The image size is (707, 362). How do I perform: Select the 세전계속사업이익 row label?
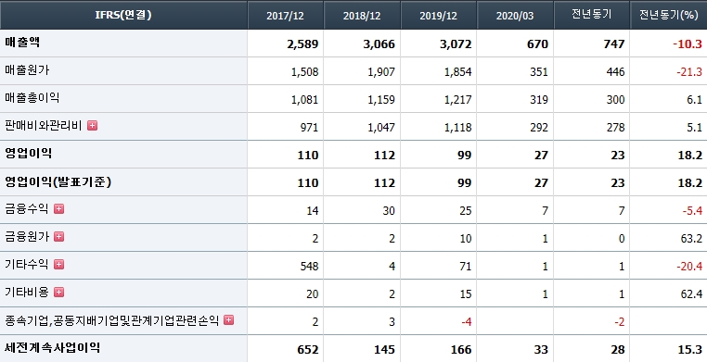click(x=53, y=347)
